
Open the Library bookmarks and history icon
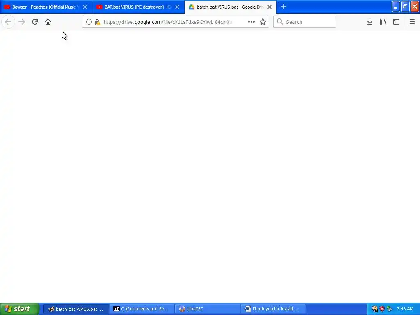click(x=383, y=22)
